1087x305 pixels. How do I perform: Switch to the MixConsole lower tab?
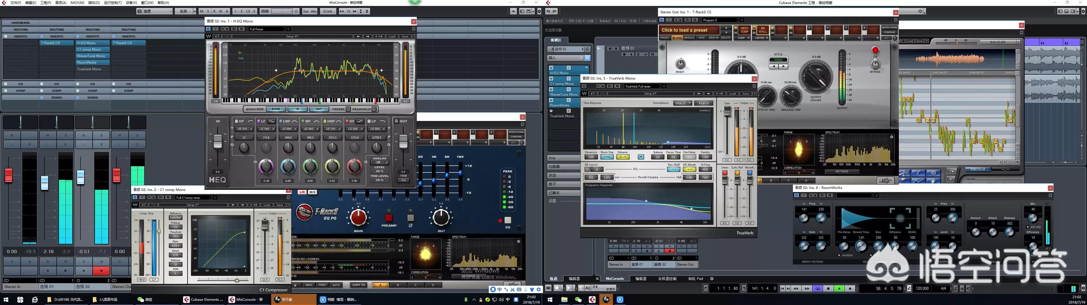[615, 279]
